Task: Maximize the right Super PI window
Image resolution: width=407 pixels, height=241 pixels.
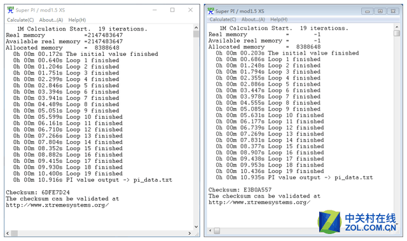Action: point(380,11)
